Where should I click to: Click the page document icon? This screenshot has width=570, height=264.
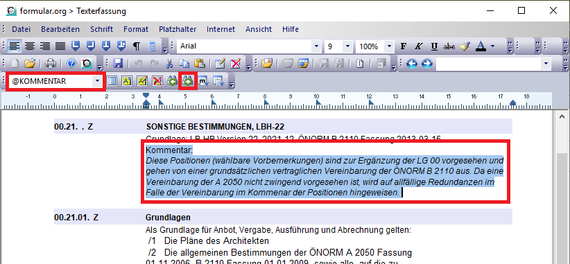pos(360,64)
